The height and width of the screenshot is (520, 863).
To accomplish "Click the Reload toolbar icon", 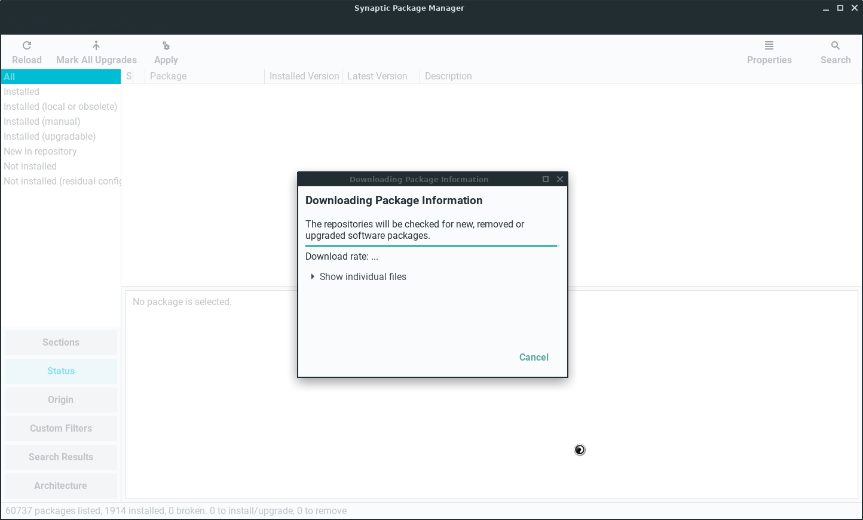I will [x=27, y=46].
